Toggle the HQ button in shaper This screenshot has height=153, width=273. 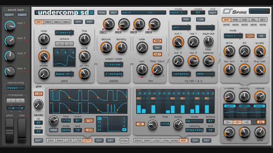[261, 36]
